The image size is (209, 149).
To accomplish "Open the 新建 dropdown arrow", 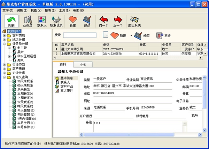I will point(131,35).
